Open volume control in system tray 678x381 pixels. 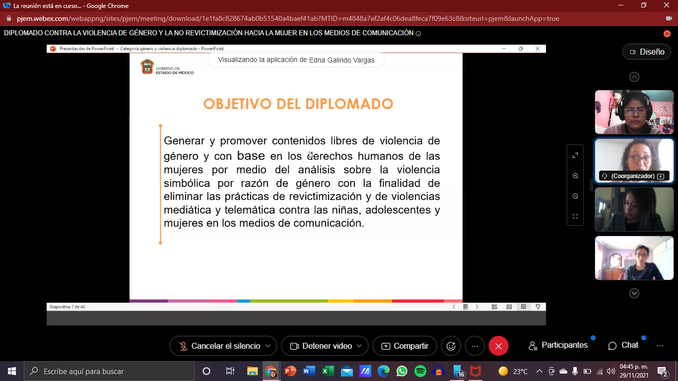click(x=610, y=371)
